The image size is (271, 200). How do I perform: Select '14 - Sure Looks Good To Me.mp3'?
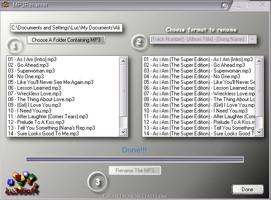(63, 134)
